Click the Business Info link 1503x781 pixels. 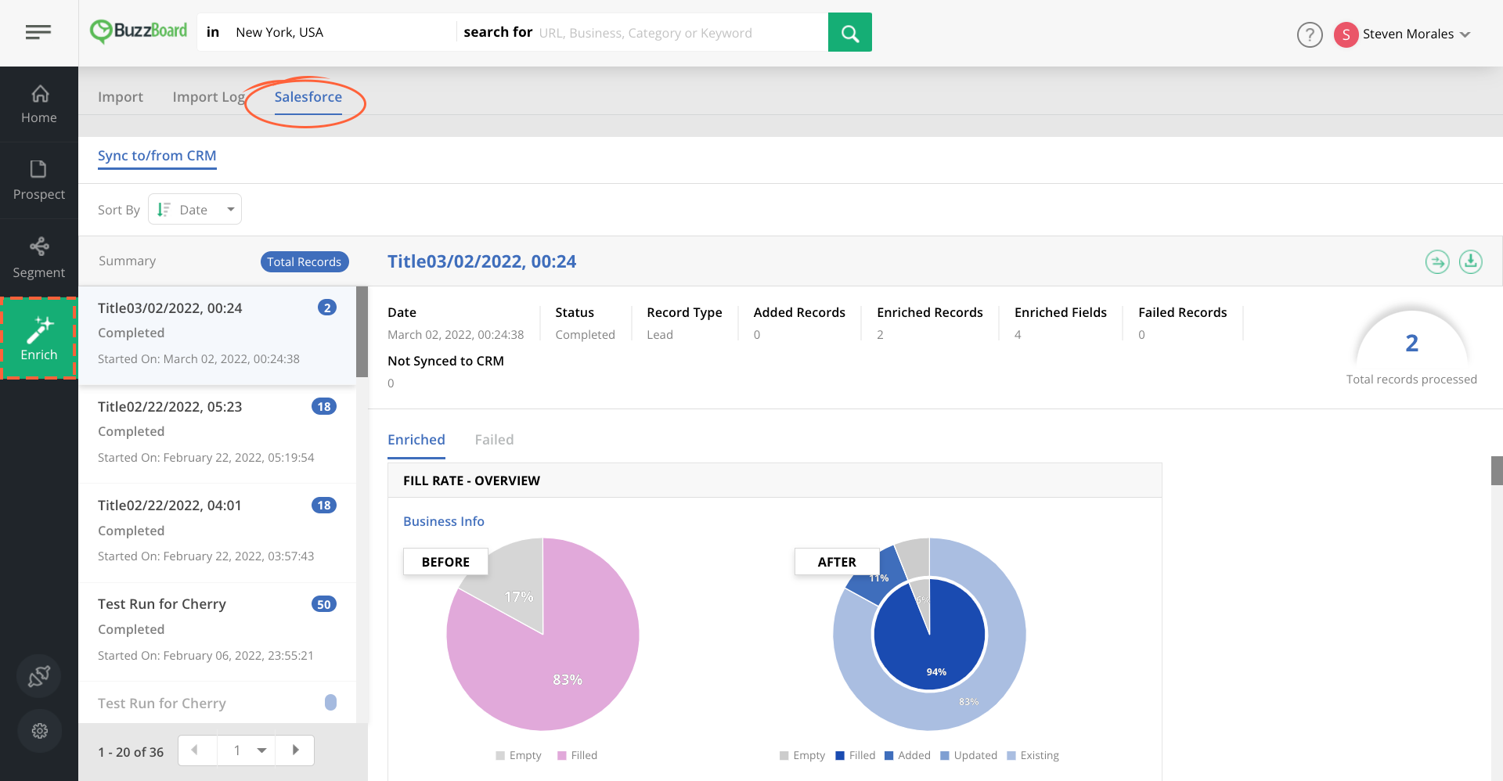(444, 521)
